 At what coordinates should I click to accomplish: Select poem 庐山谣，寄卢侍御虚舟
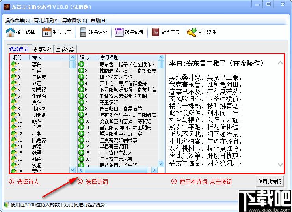pyautogui.click(x=123, y=83)
